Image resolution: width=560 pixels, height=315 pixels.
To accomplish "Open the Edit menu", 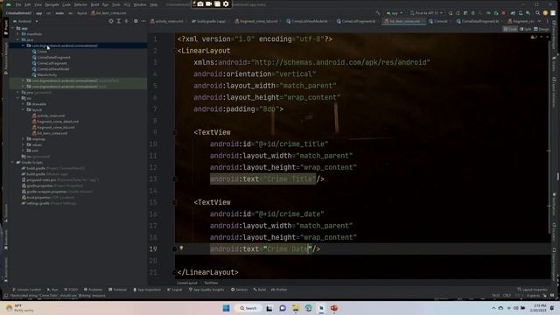I will [x=27, y=4].
